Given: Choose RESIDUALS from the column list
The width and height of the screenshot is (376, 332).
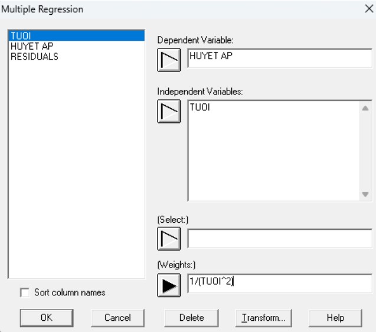Looking at the screenshot, I should click(34, 57).
